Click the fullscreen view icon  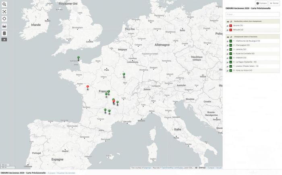tap(4, 11)
